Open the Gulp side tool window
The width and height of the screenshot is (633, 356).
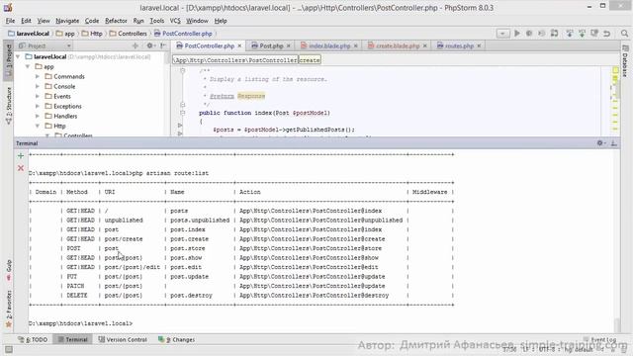[9, 271]
